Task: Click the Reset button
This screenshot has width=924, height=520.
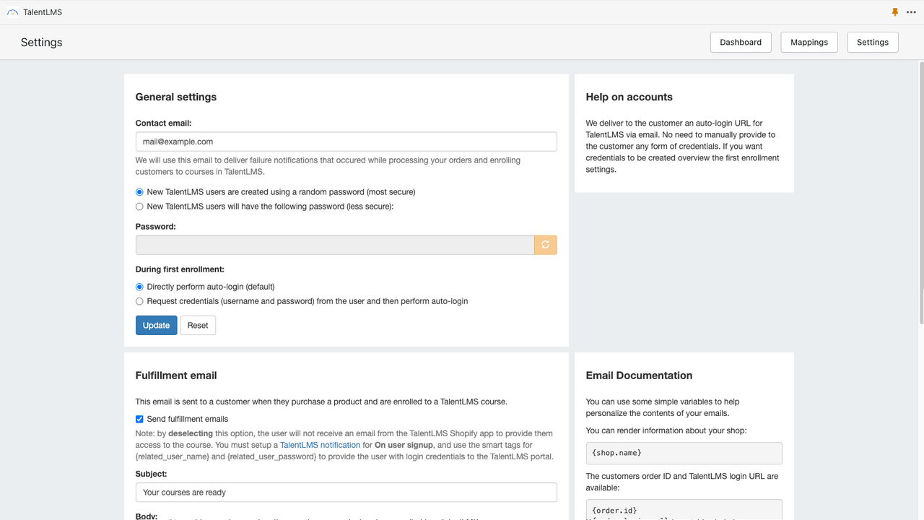Action: (x=198, y=325)
